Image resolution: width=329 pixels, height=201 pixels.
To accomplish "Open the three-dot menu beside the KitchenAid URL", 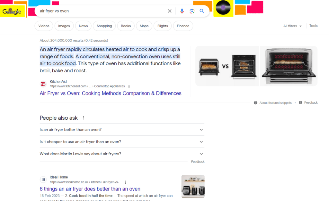I will click(129, 86).
